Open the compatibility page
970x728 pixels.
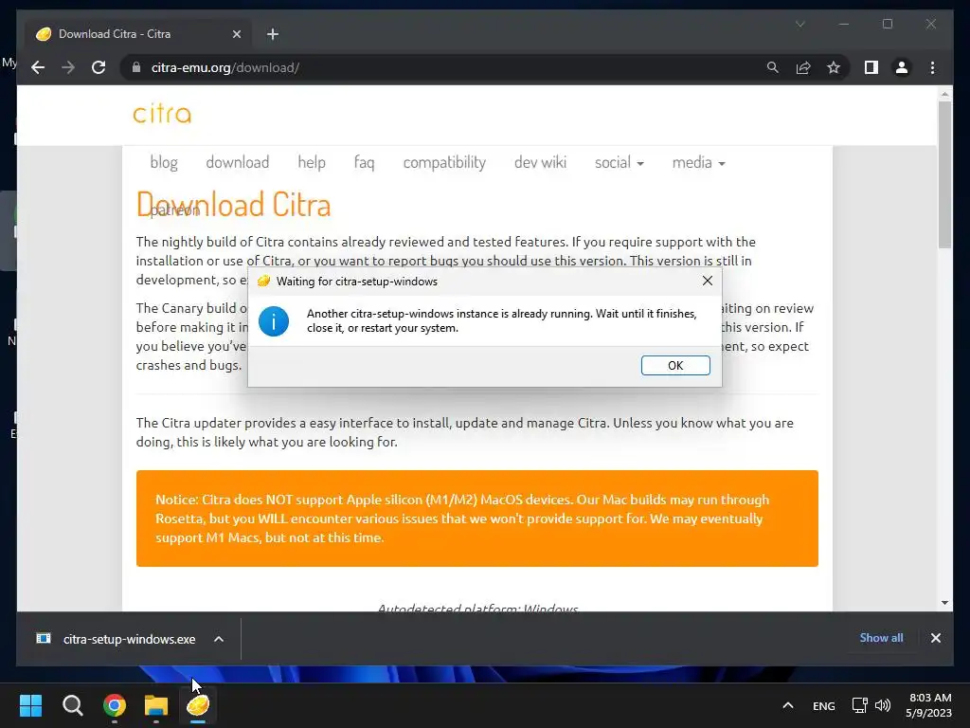(x=444, y=162)
